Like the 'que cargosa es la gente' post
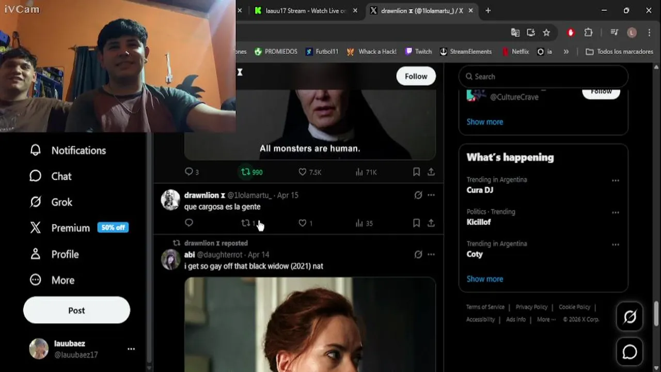661x372 pixels. 303,223
